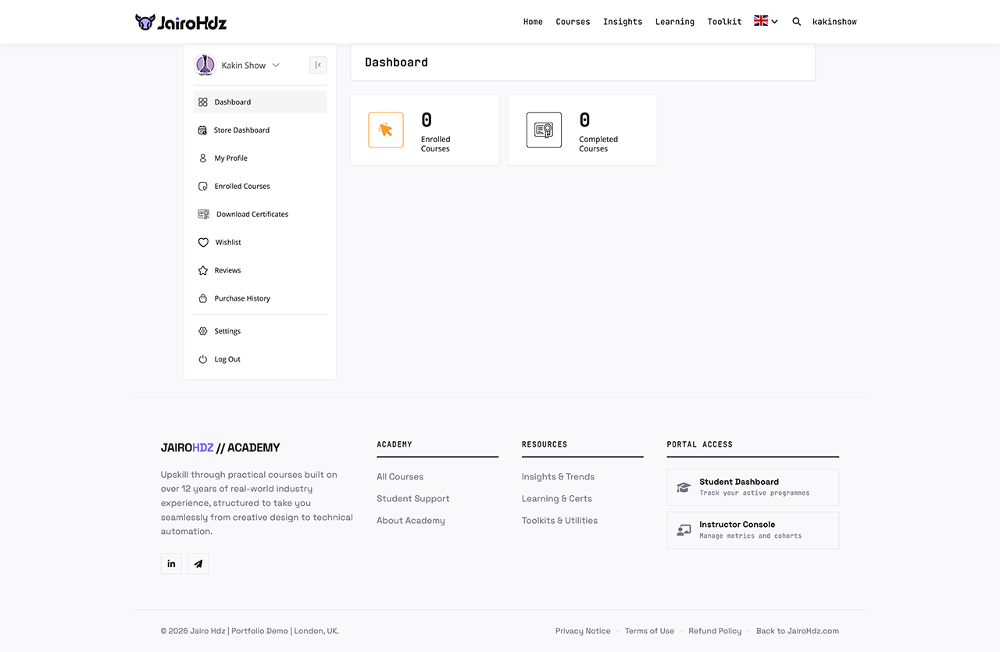Click the Wishlist heart icon
This screenshot has height=652, width=1000.
pyautogui.click(x=203, y=243)
